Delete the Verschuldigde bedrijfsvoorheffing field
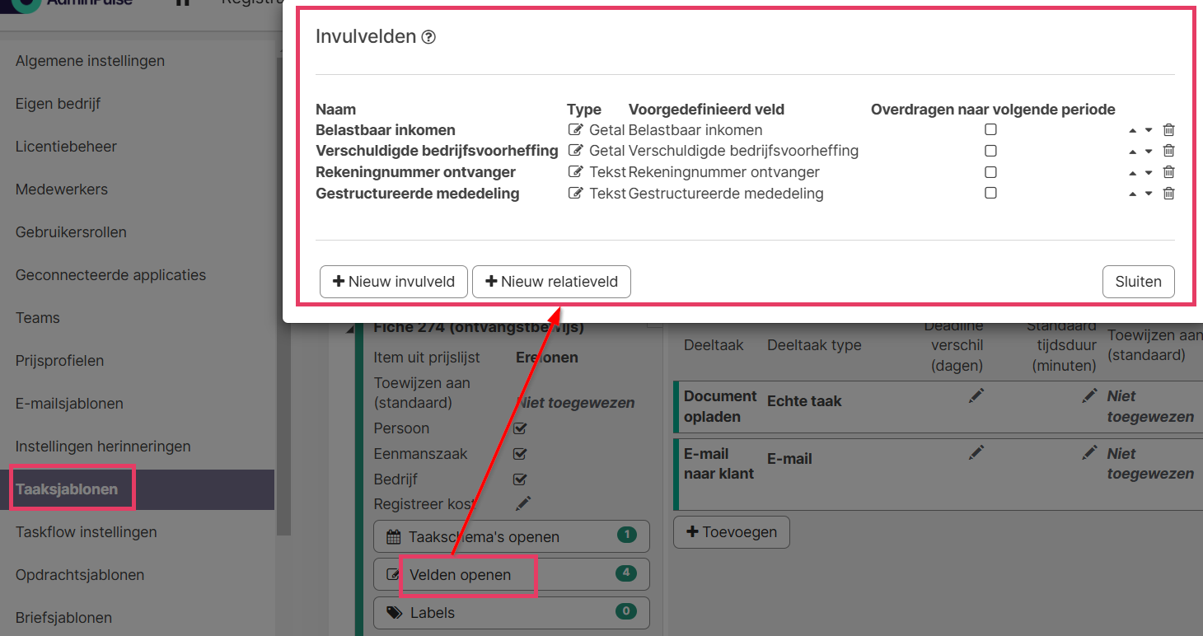Viewport: 1203px width, 636px height. pyautogui.click(x=1168, y=151)
